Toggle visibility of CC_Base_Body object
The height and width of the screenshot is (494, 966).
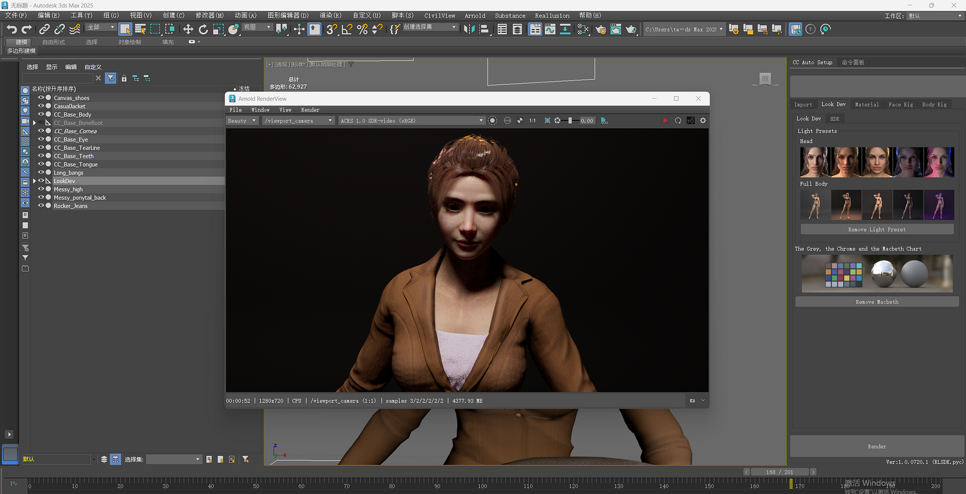point(41,115)
